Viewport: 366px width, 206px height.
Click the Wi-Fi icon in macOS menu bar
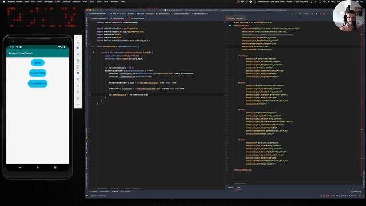click(x=324, y=2)
